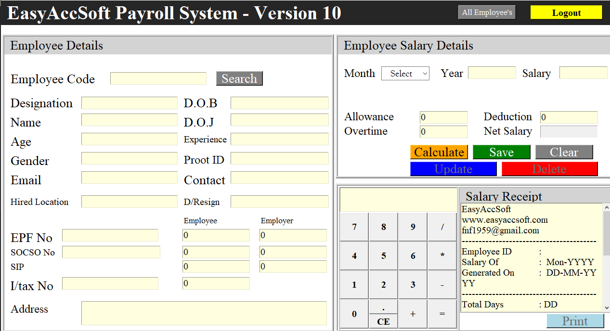Click the blue Update button
The height and width of the screenshot is (331, 610).
click(x=454, y=169)
